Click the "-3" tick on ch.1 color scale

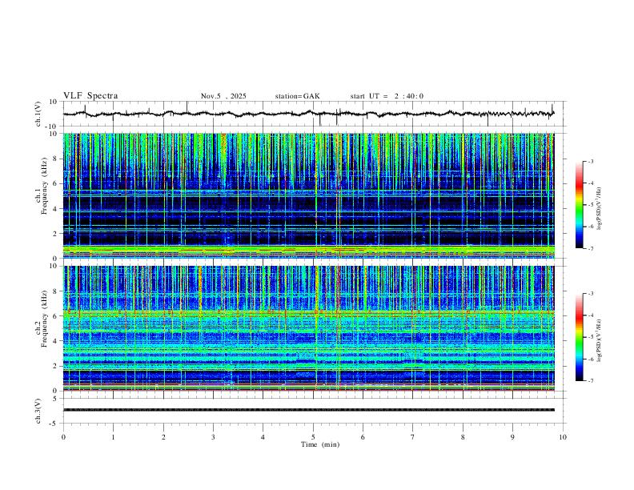(590, 162)
